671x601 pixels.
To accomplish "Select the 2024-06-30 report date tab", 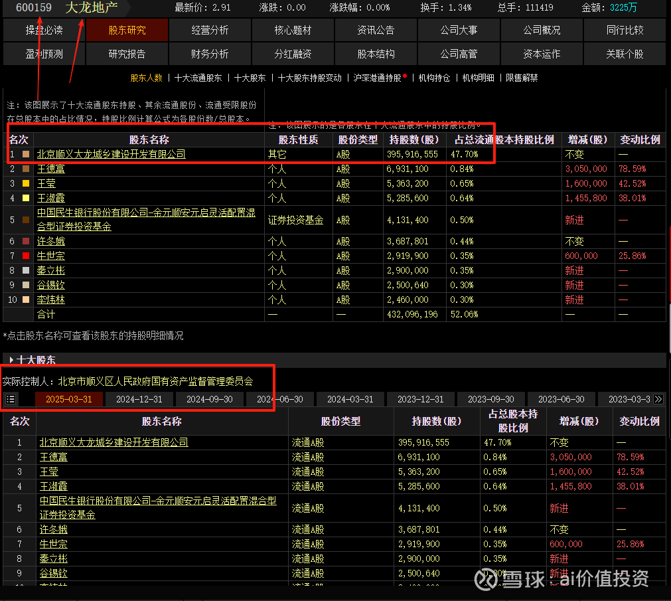I will [x=280, y=399].
